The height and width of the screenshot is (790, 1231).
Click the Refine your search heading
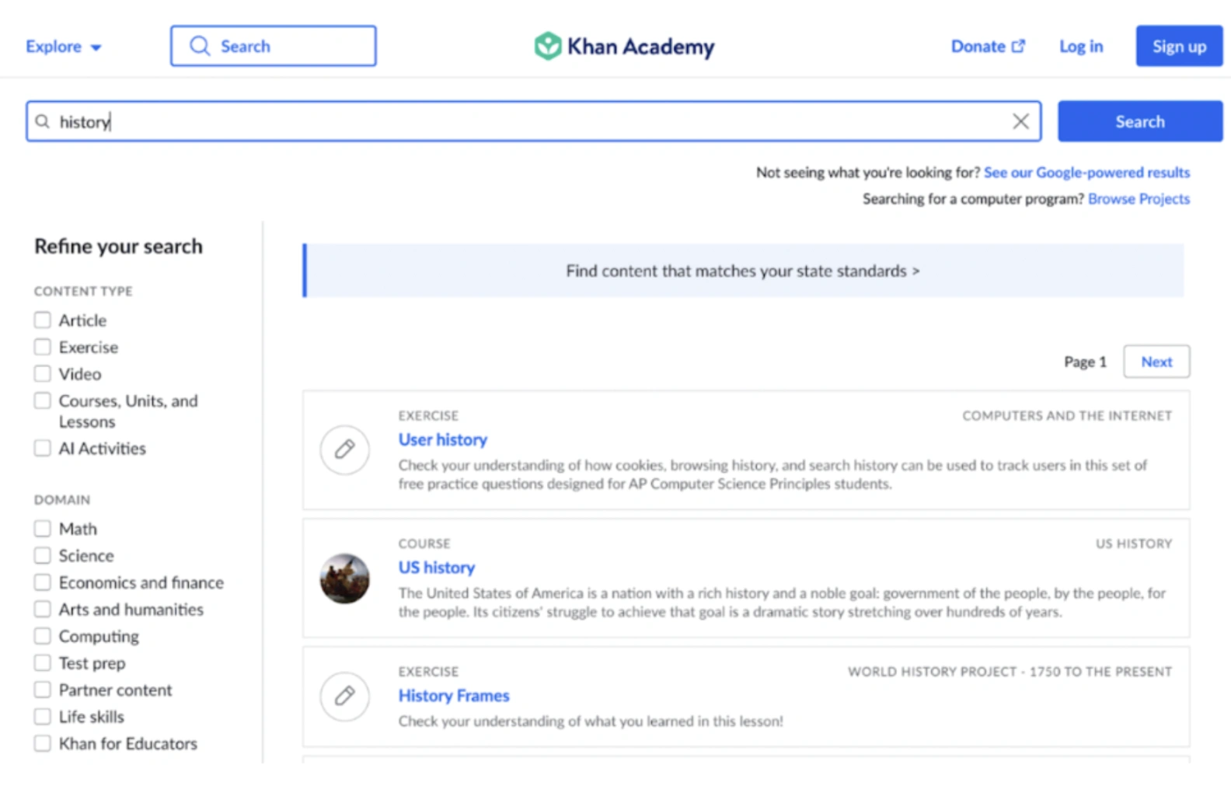pyautogui.click(x=118, y=246)
